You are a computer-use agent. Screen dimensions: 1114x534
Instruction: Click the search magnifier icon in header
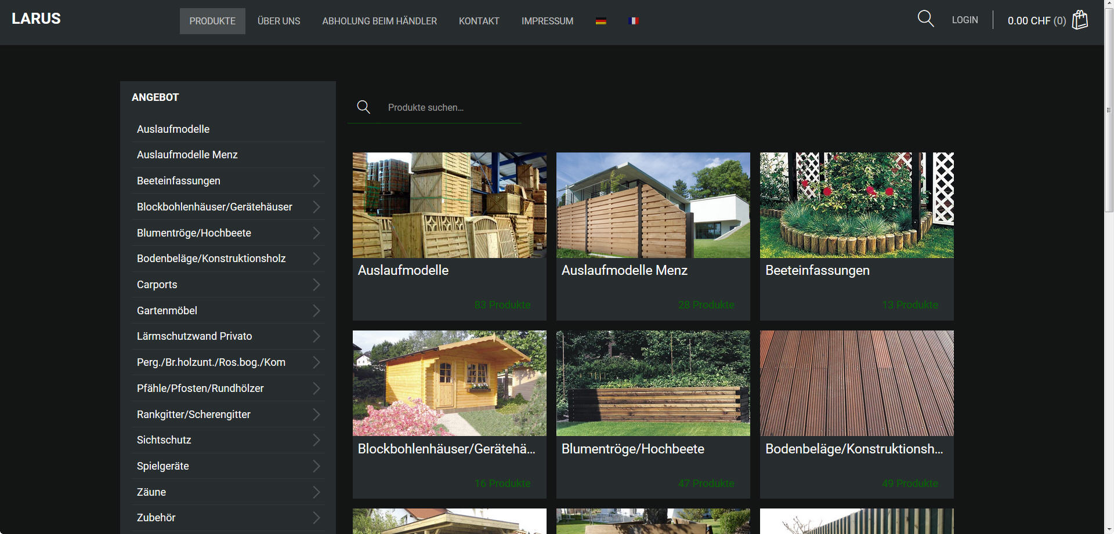click(925, 19)
